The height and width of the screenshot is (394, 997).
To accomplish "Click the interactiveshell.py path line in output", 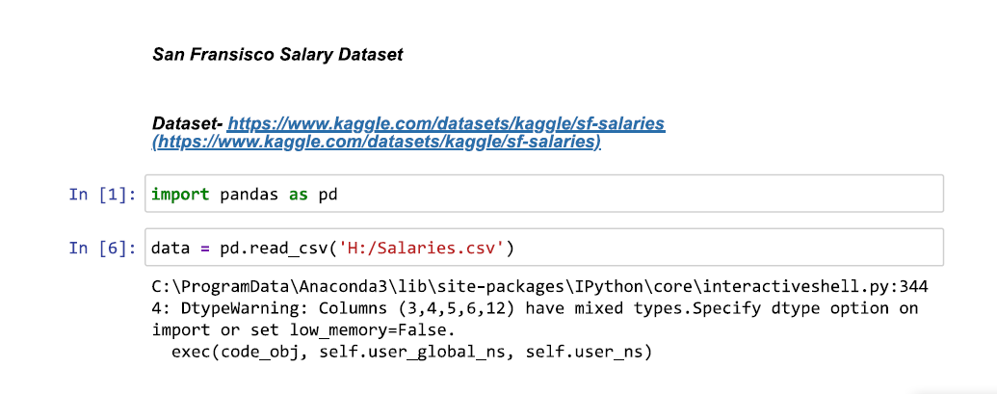I will tap(539, 287).
